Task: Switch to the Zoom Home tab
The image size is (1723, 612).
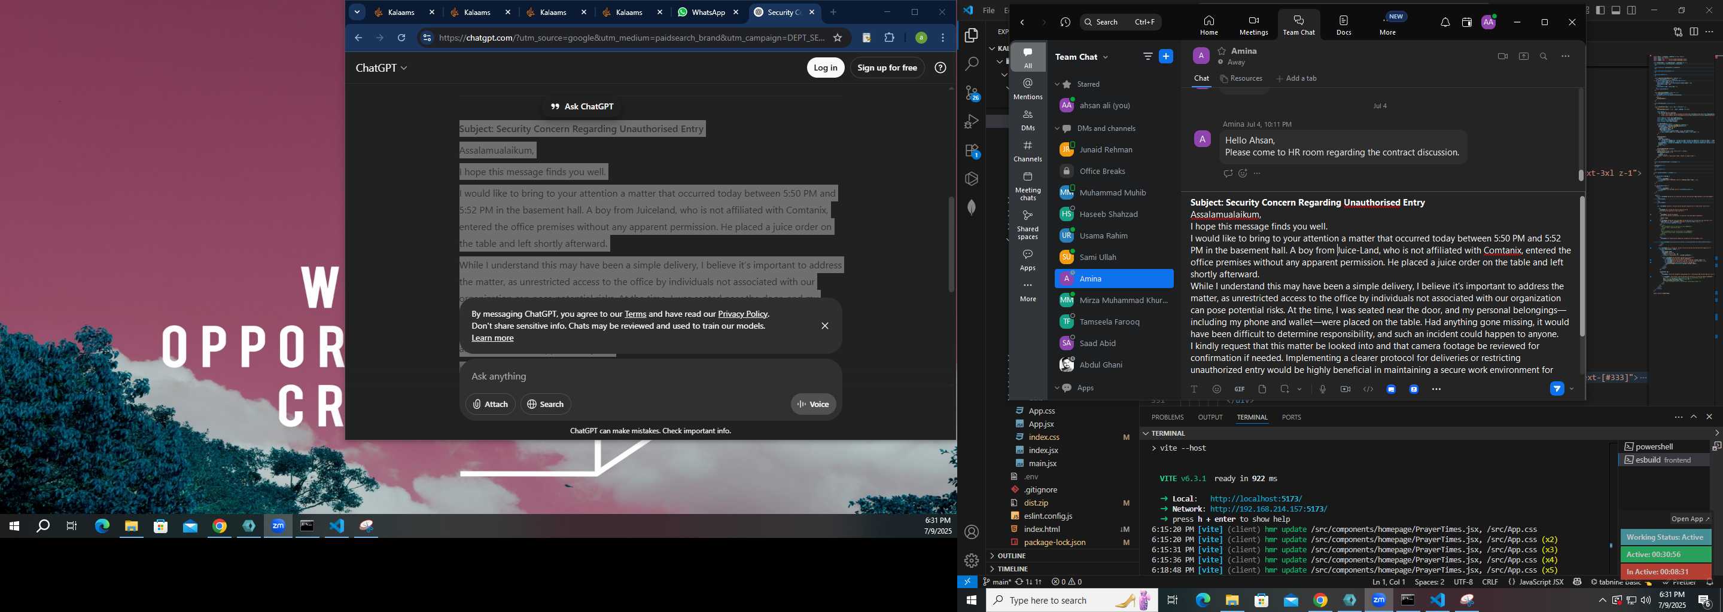Action: click(1208, 25)
